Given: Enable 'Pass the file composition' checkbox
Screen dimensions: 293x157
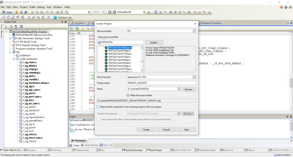Looking at the screenshot, I should click(x=98, y=107).
